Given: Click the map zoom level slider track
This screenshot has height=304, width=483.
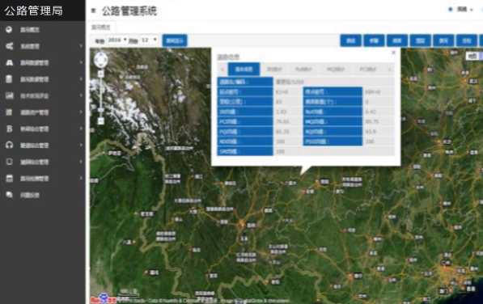Looking at the screenshot, I should [x=101, y=97].
